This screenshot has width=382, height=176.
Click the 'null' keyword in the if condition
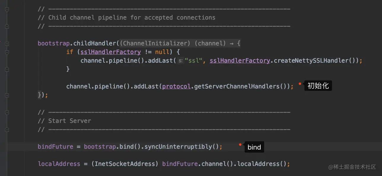point(162,52)
